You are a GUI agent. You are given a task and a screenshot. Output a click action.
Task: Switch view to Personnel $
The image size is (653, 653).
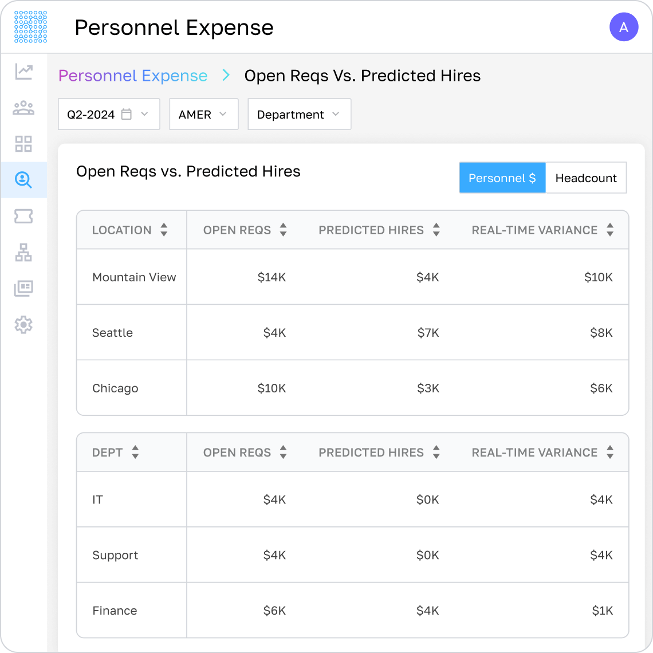click(502, 178)
